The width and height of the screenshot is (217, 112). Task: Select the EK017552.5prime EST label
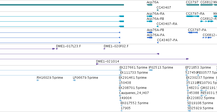pyautogui.click(x=134, y=103)
